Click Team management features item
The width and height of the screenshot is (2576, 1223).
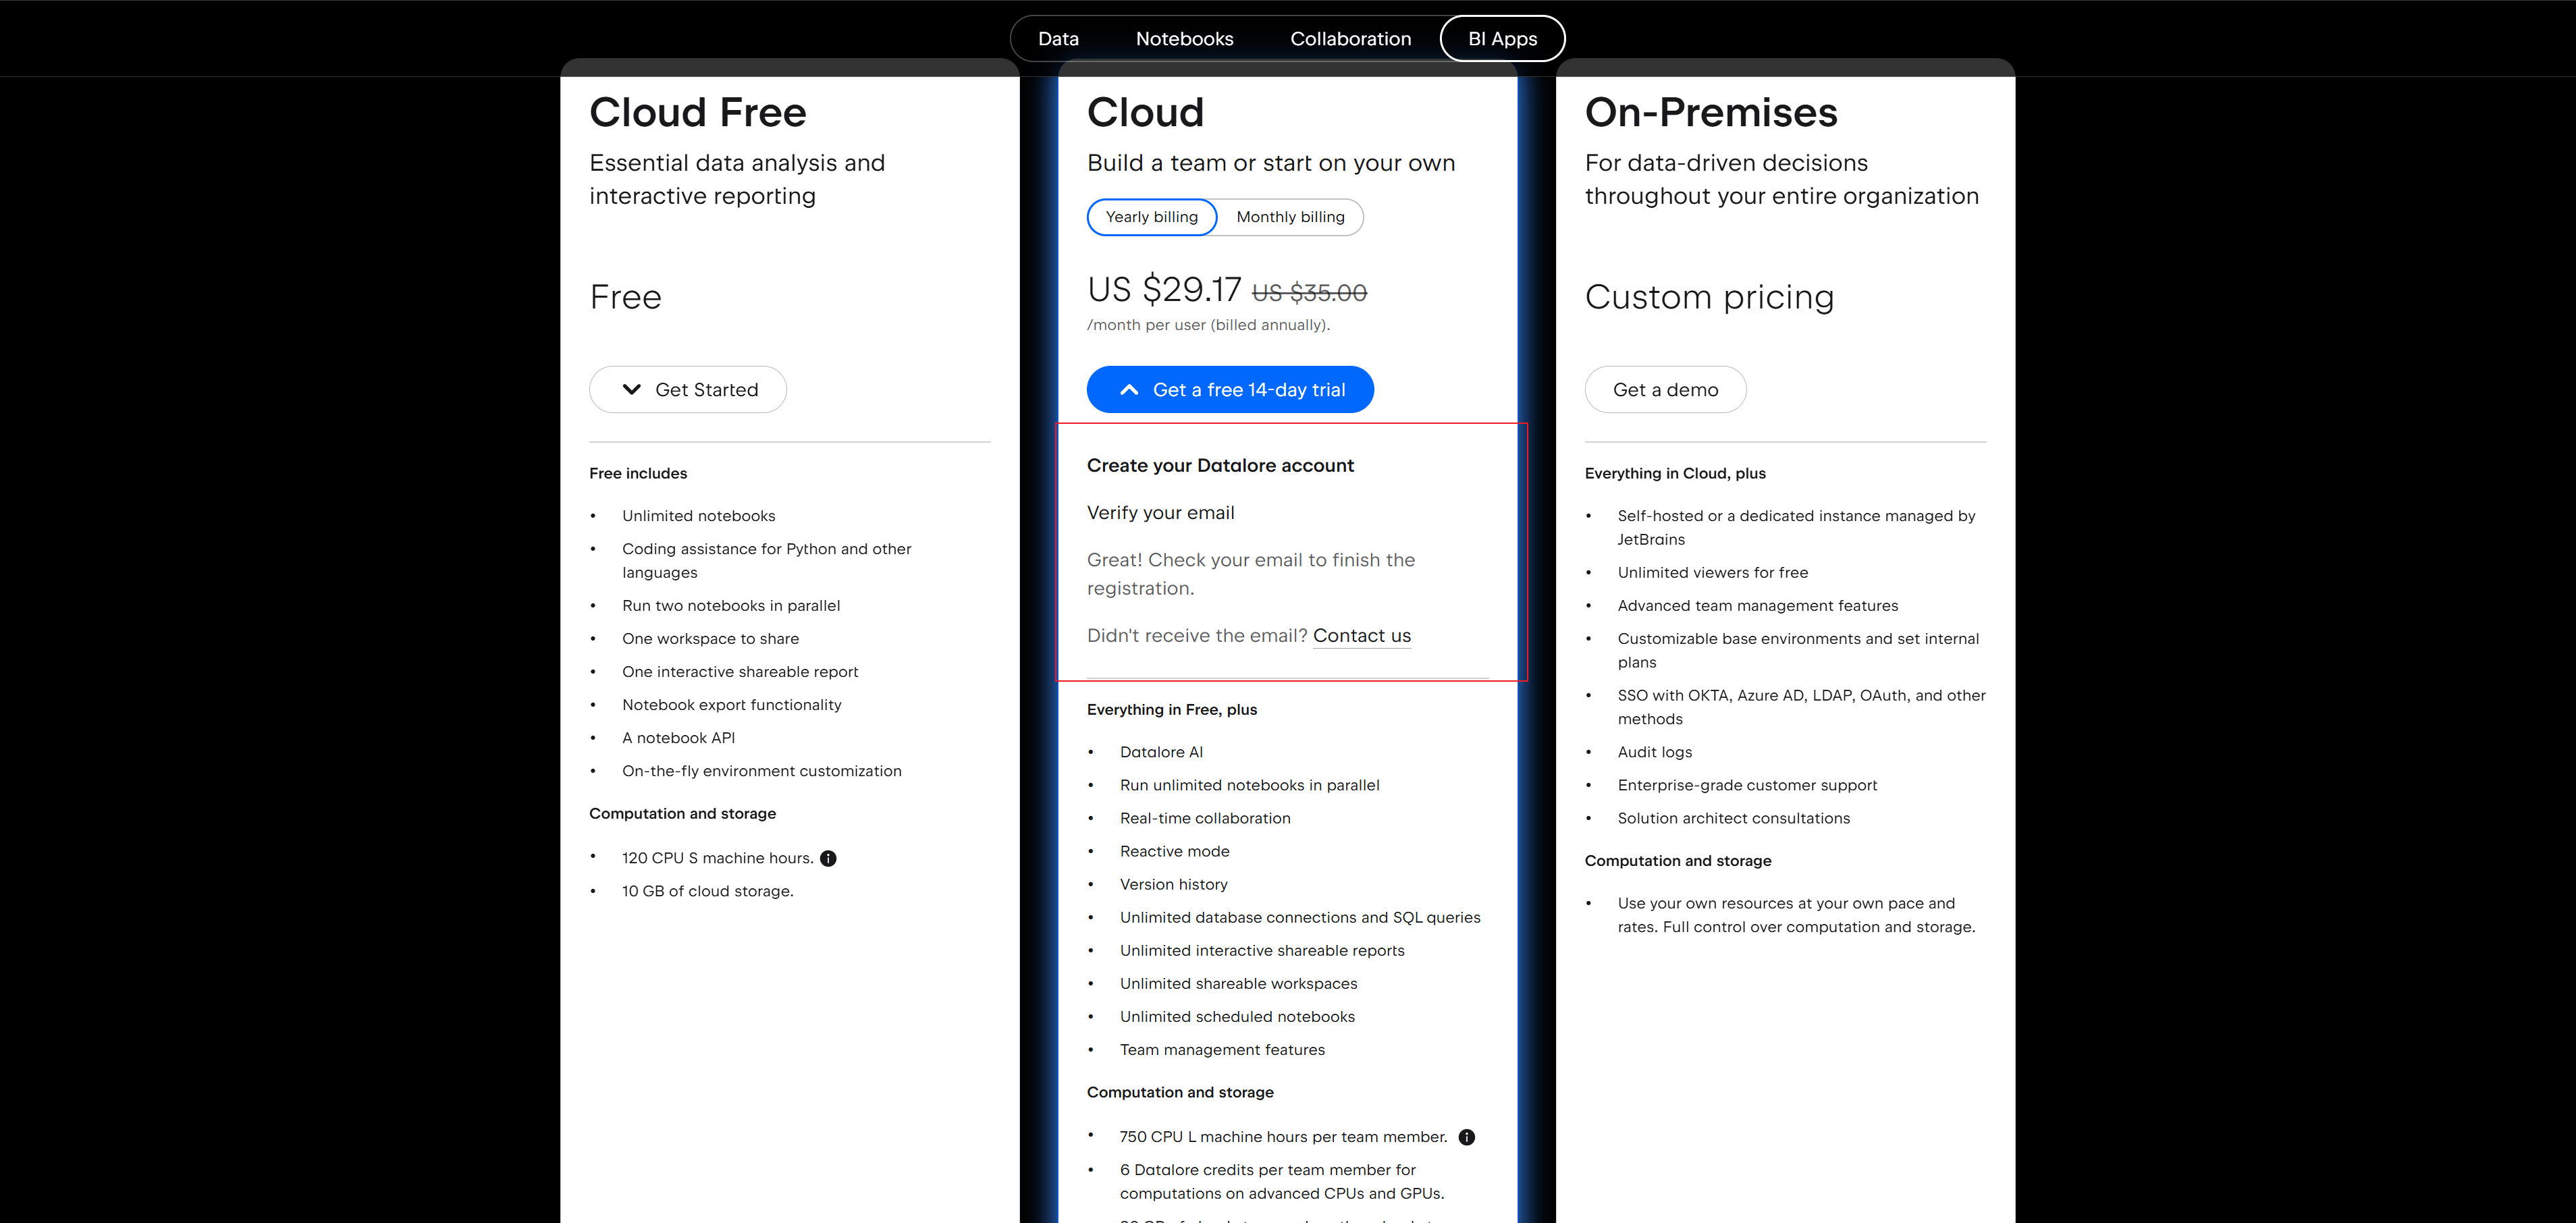point(1222,1049)
